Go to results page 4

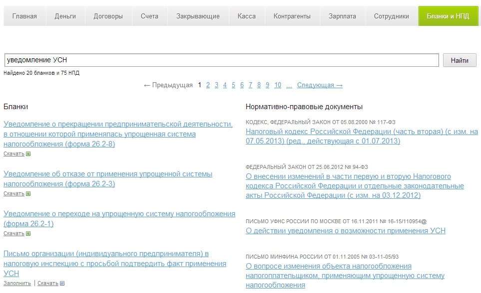tap(225, 85)
